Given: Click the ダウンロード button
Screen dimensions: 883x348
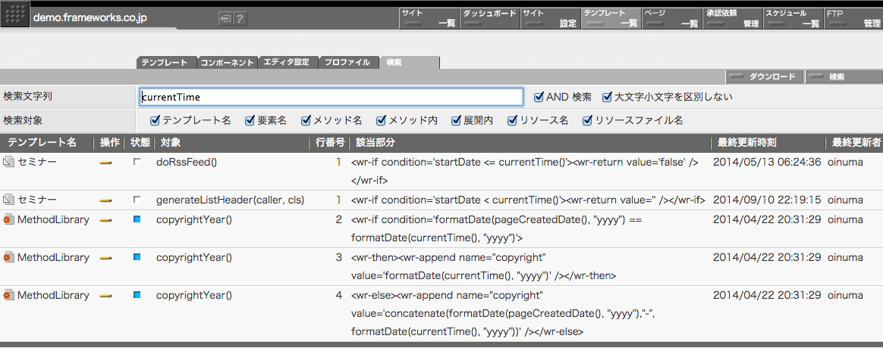Looking at the screenshot, I should 764,77.
